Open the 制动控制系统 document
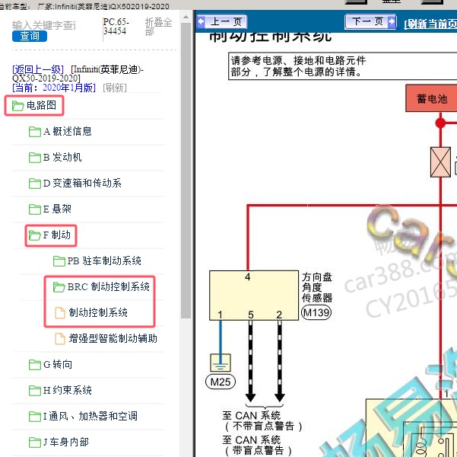The width and height of the screenshot is (457, 457). tap(98, 313)
